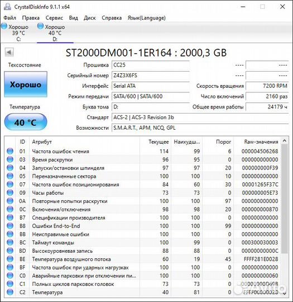Select the Переназначенные сектора row
The width and height of the screenshot is (293, 302).
pyautogui.click(x=142, y=176)
